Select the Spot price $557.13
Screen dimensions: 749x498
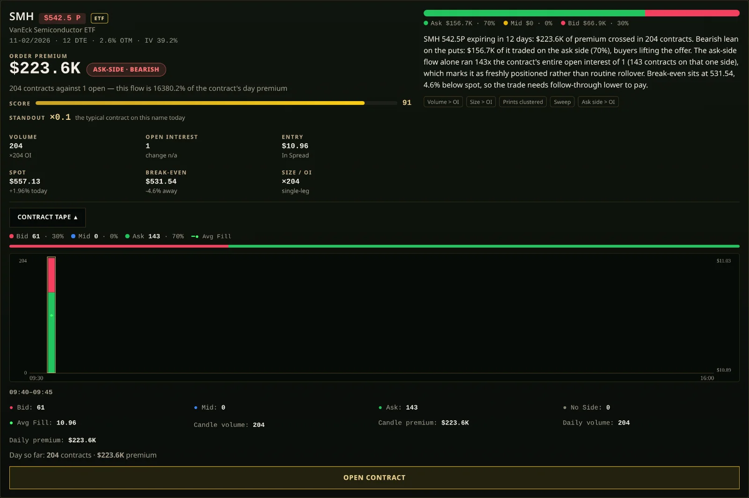point(25,182)
